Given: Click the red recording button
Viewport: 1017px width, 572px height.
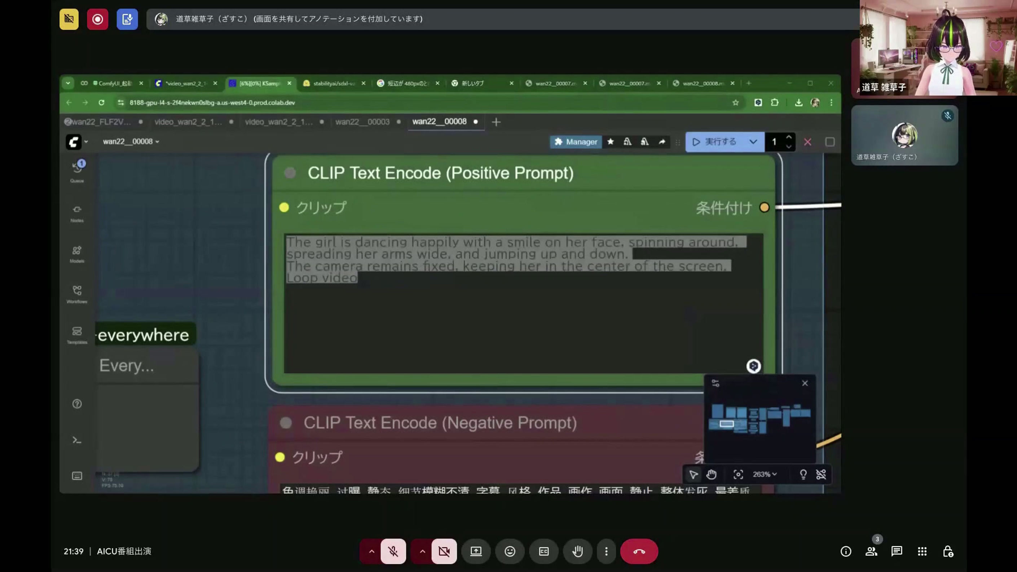Looking at the screenshot, I should (97, 19).
